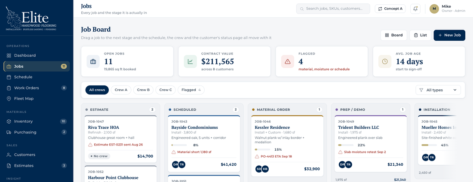Click the Estimates document icon
Image resolution: width=473 pixels, height=182 pixels.
coord(9,166)
